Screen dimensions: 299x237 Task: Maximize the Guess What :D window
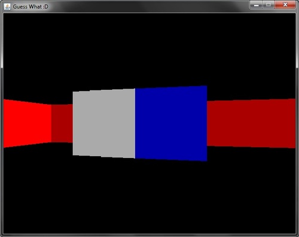point(269,5)
